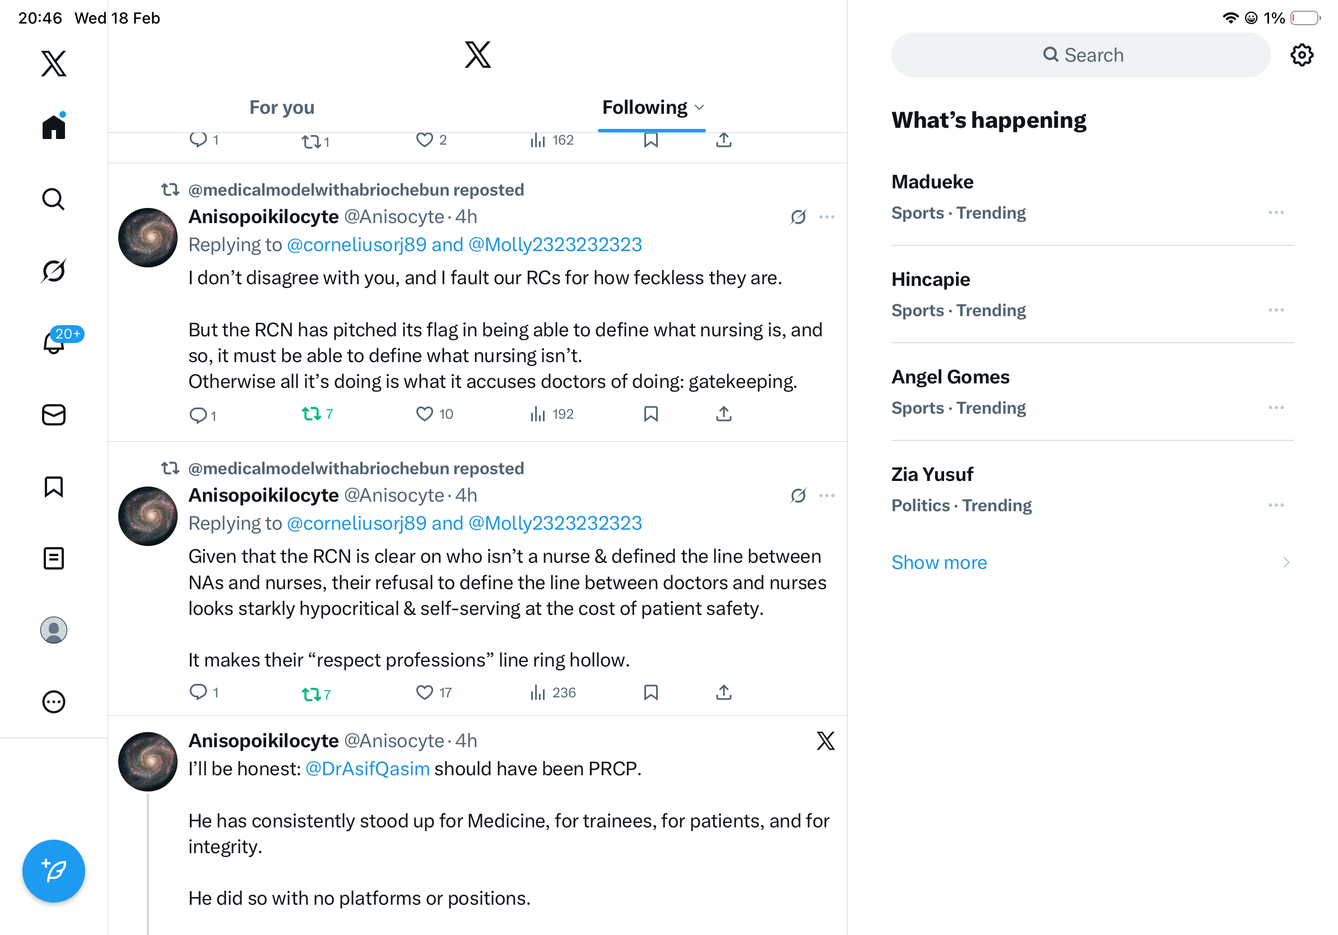This screenshot has height=935, width=1338.
Task: Click Show more under What's happening
Action: pyautogui.click(x=939, y=563)
